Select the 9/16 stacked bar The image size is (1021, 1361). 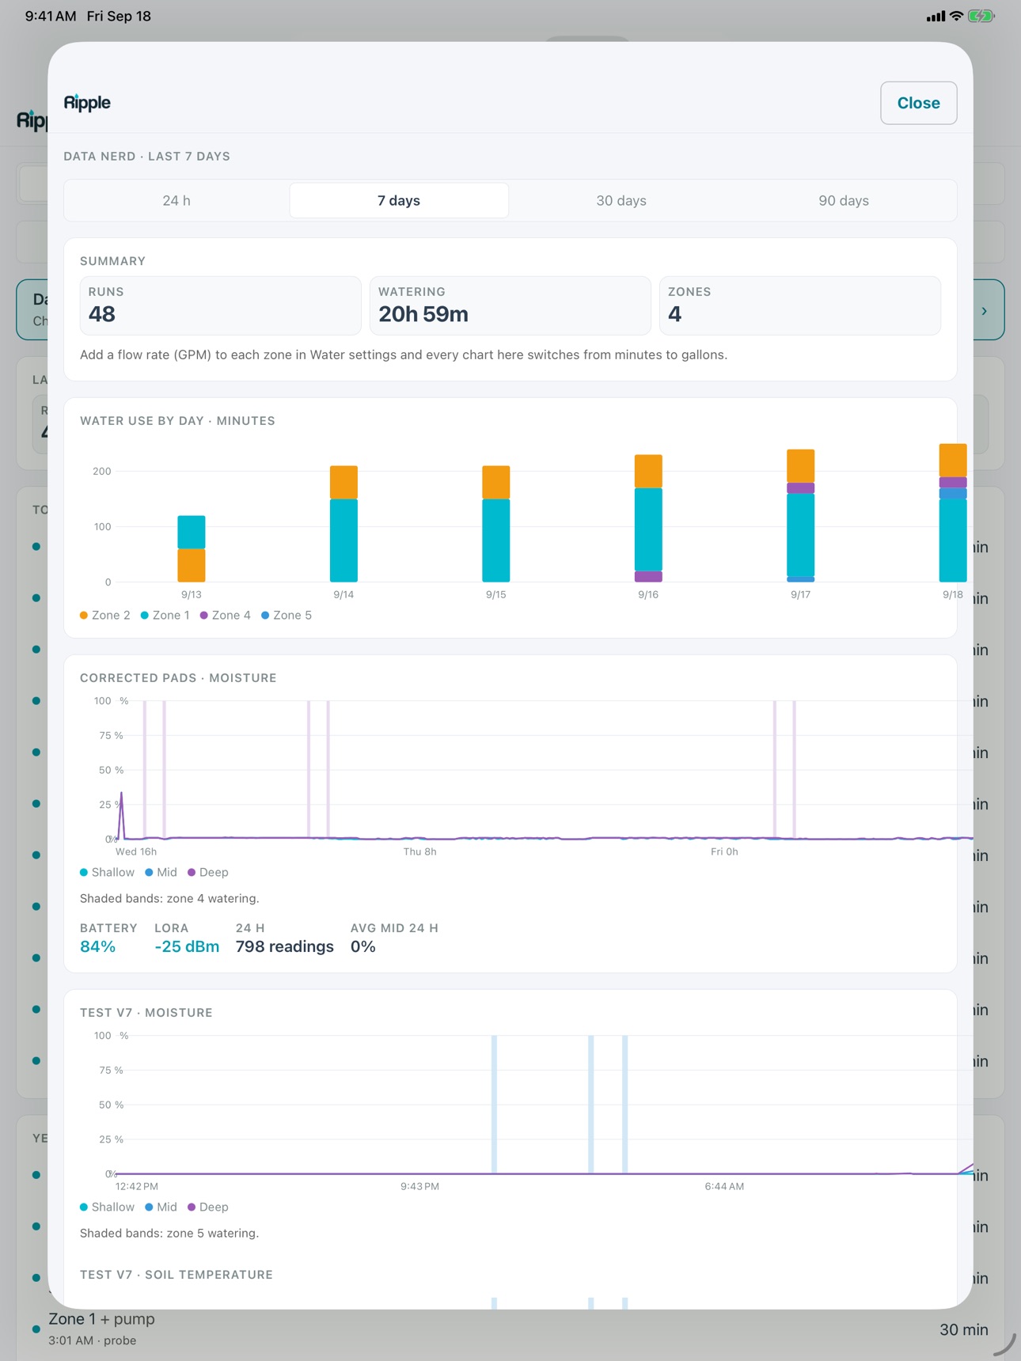[648, 518]
